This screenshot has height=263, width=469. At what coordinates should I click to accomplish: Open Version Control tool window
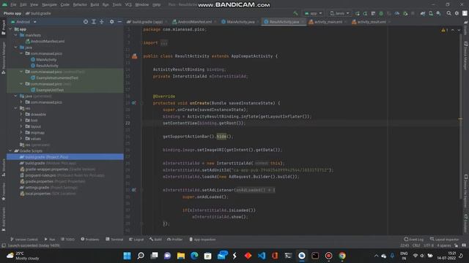24,240
